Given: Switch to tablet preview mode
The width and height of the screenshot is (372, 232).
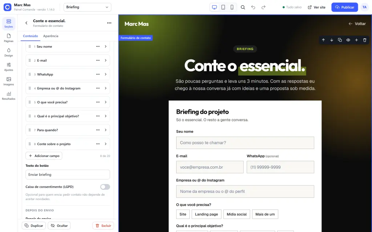Looking at the screenshot, I should [223, 7].
